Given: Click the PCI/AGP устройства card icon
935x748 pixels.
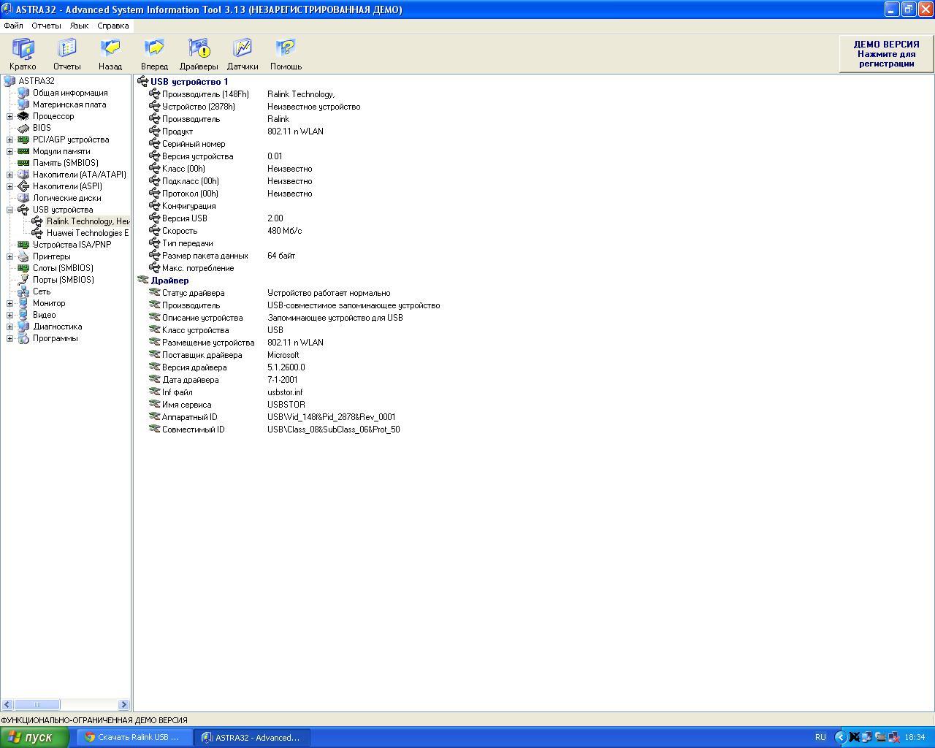Looking at the screenshot, I should (x=23, y=140).
